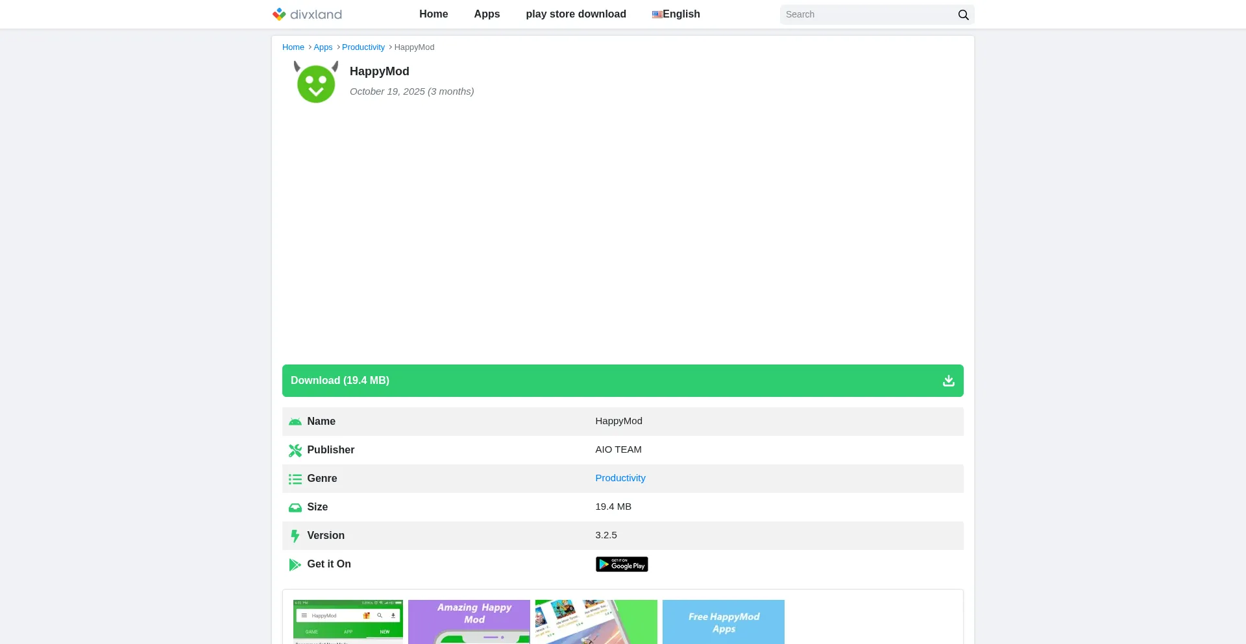Click the Apps breadcrumb link
This screenshot has height=644, width=1246.
[323, 47]
